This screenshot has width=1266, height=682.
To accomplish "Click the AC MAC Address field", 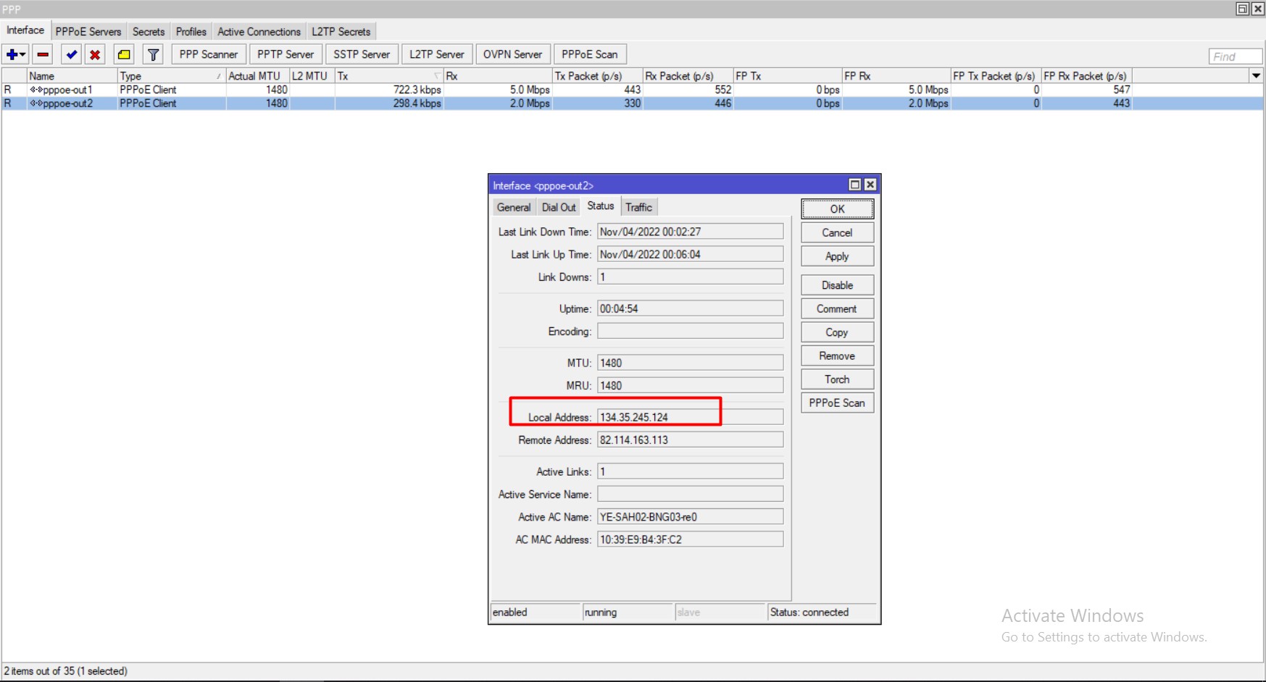I will 690,539.
